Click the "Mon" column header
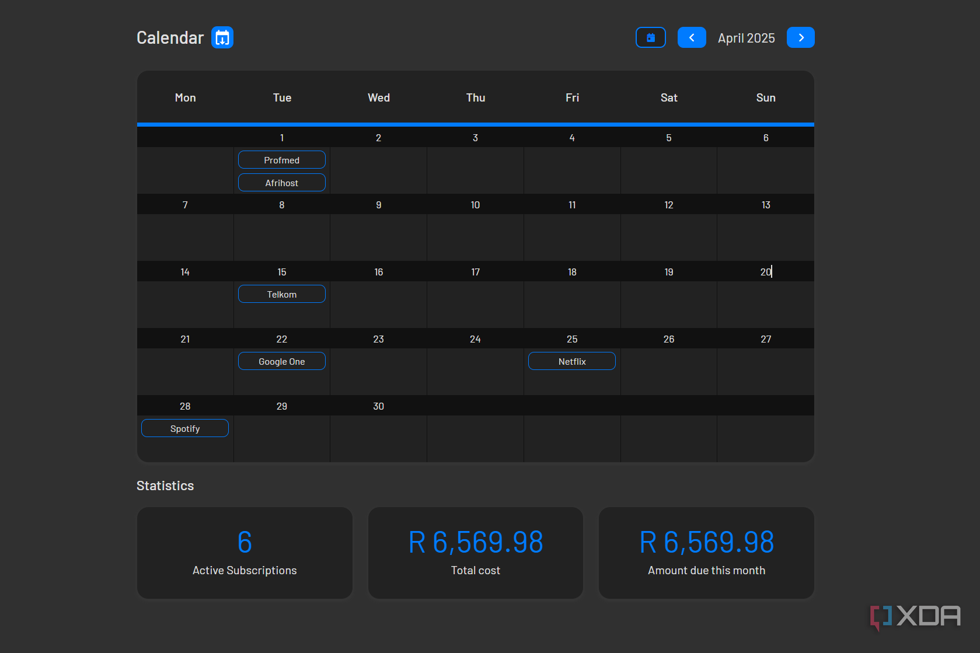This screenshot has height=653, width=980. (186, 97)
